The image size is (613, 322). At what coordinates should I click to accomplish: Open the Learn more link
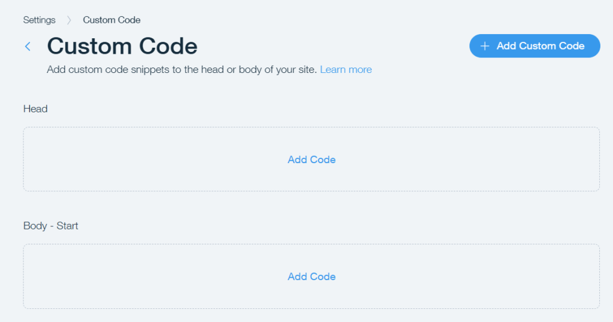[345, 69]
